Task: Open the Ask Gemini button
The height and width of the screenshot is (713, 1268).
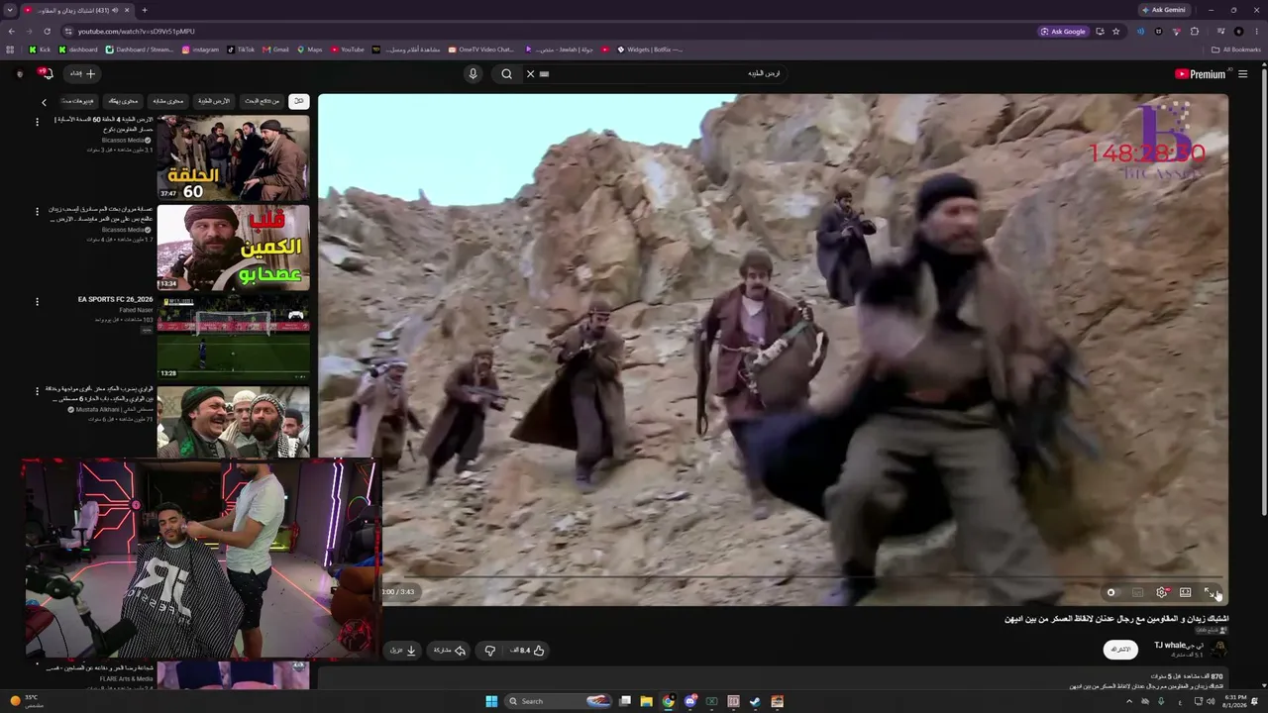Action: [1164, 10]
